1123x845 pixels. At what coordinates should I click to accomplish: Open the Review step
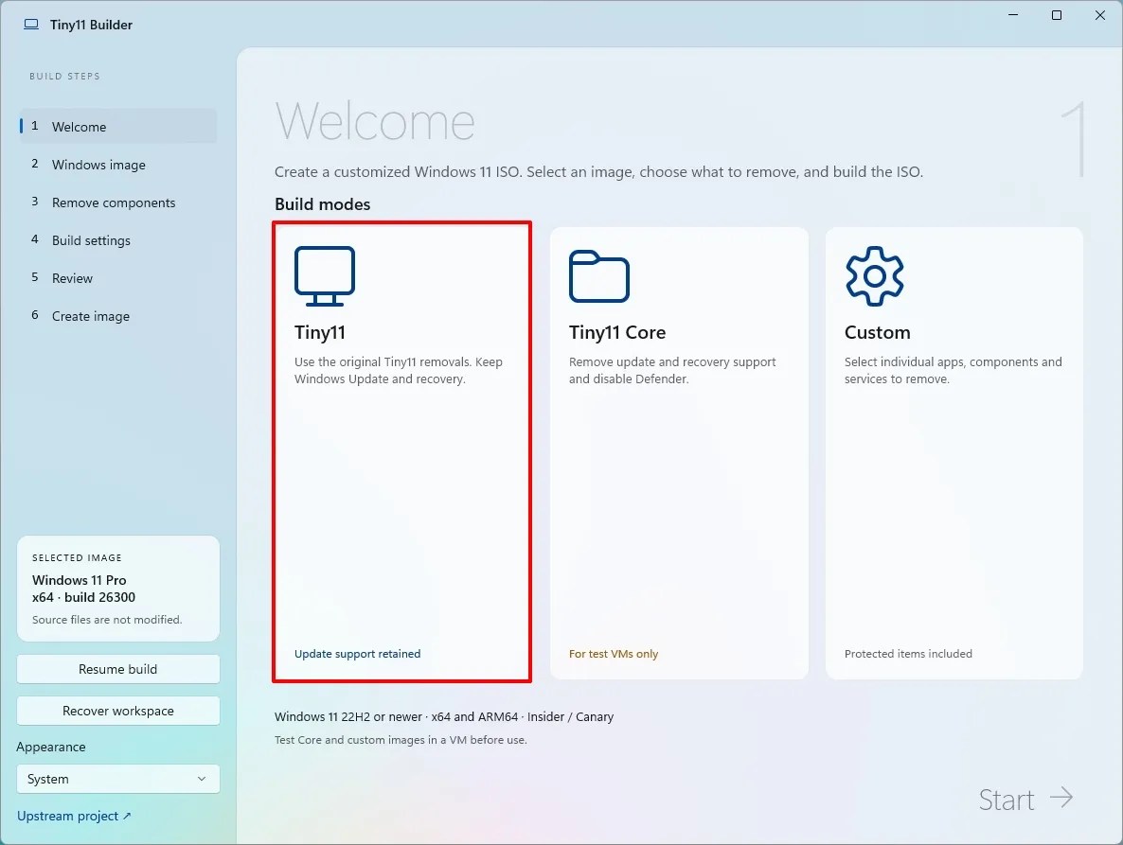click(118, 278)
